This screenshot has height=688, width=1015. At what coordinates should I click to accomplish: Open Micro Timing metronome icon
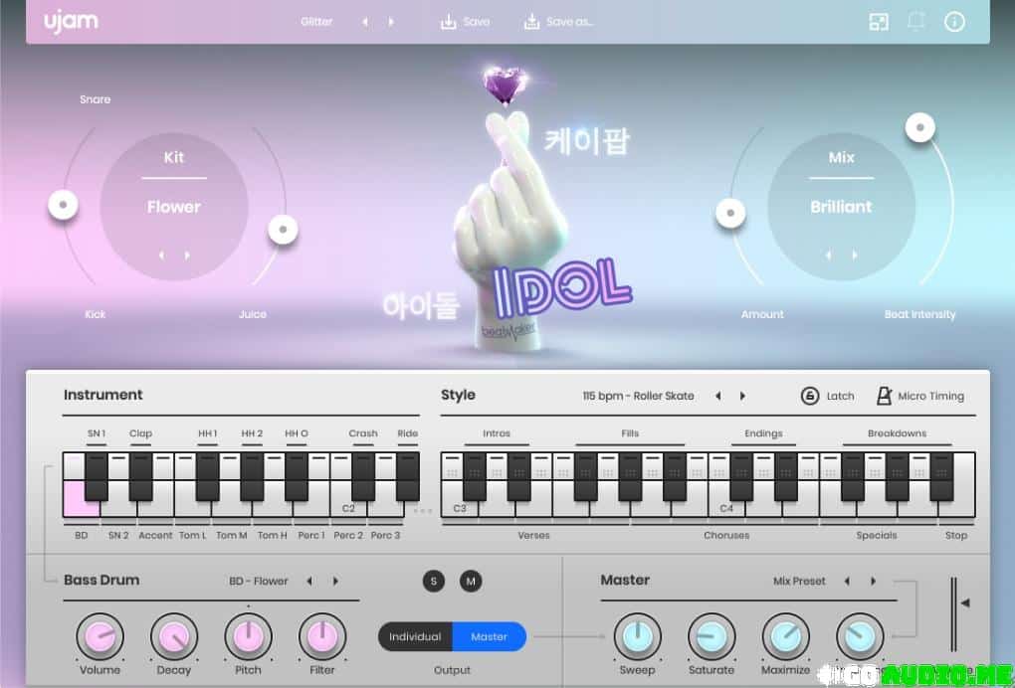882,396
